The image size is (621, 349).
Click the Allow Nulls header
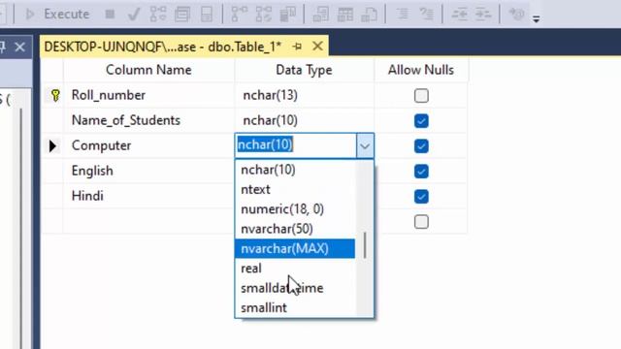(421, 70)
